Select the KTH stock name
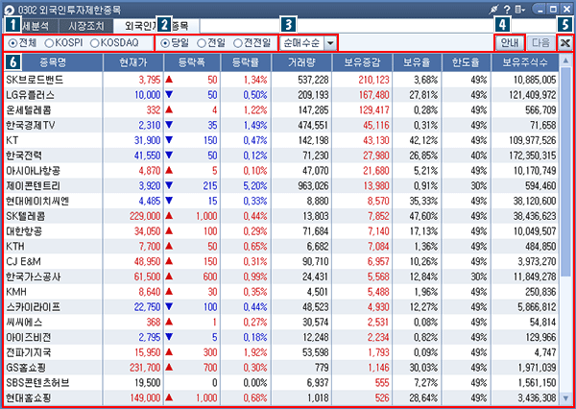 click(x=15, y=247)
